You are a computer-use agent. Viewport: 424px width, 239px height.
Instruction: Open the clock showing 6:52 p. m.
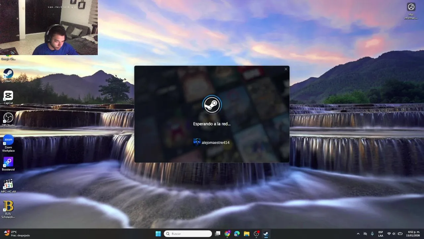pyautogui.click(x=413, y=234)
